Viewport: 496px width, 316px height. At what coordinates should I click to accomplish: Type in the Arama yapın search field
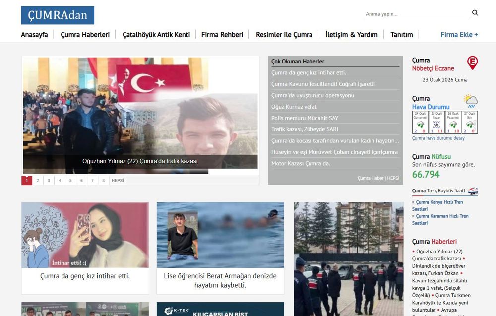point(417,14)
